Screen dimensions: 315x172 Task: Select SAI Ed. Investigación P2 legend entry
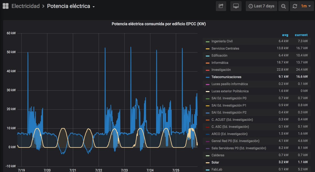229,112
